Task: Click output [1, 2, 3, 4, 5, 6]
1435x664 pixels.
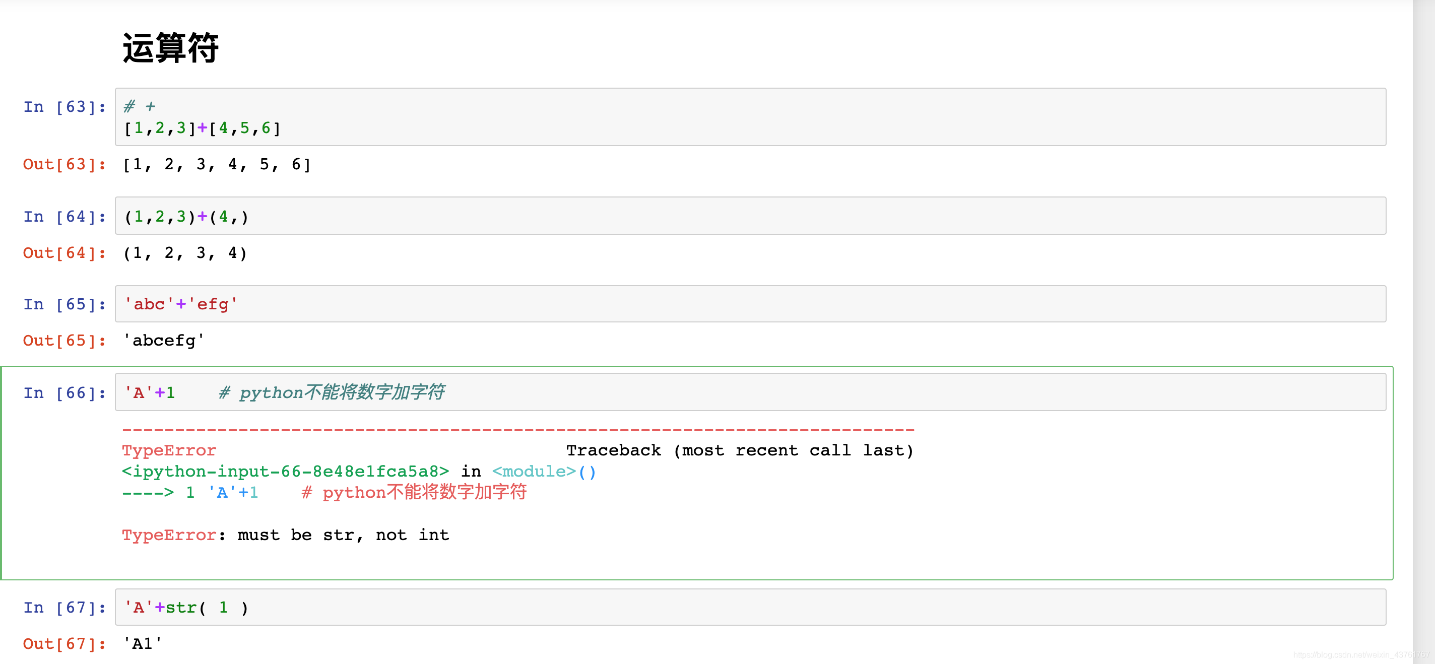Action: 217,164
